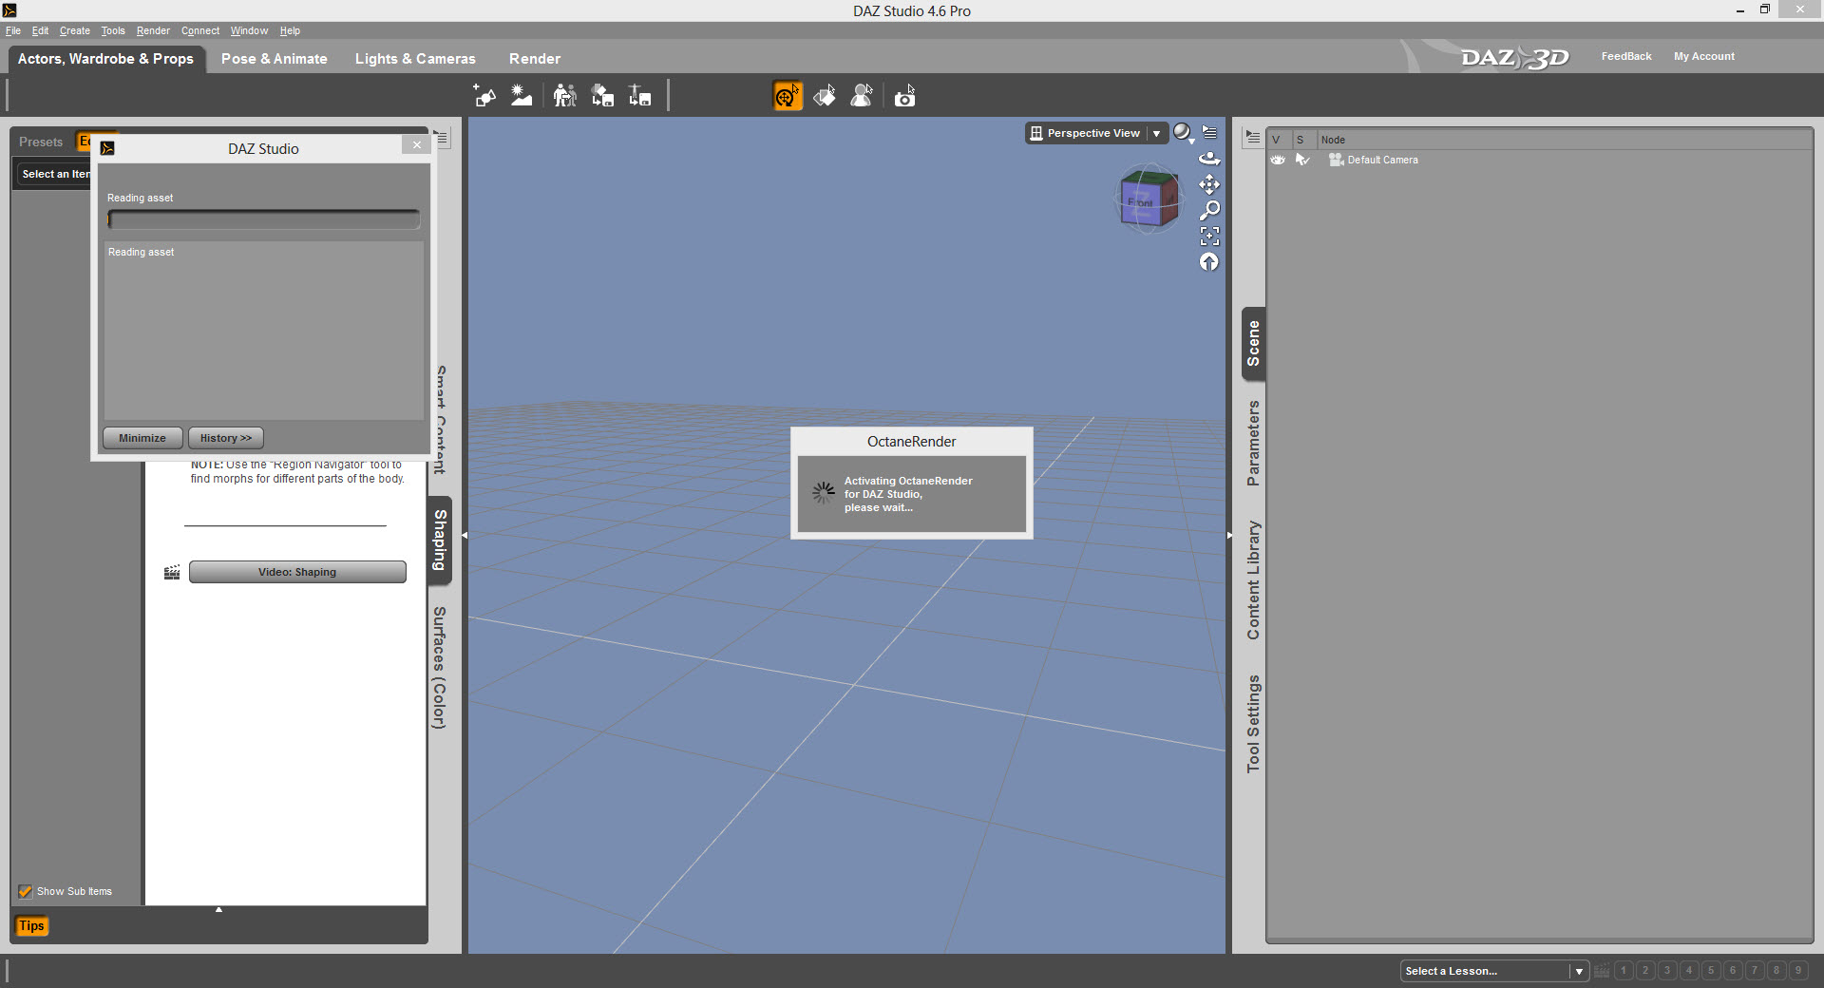1824x988 pixels.
Task: Click the clapperboard icon next to the lesson selector
Action: coord(1602,971)
